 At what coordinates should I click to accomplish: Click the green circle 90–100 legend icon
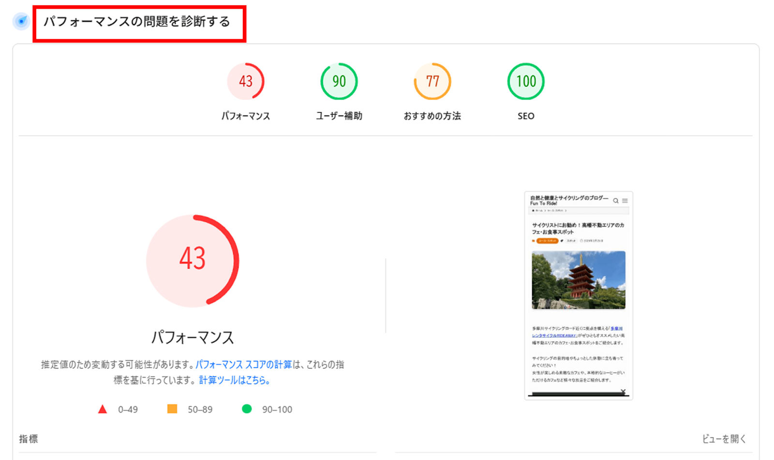[x=247, y=409]
